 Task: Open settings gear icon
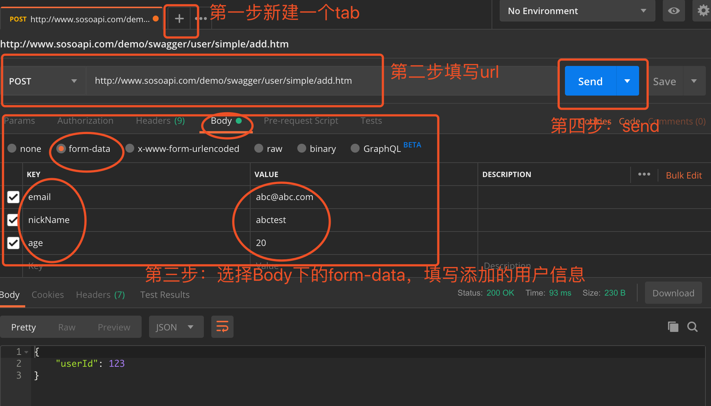click(703, 11)
